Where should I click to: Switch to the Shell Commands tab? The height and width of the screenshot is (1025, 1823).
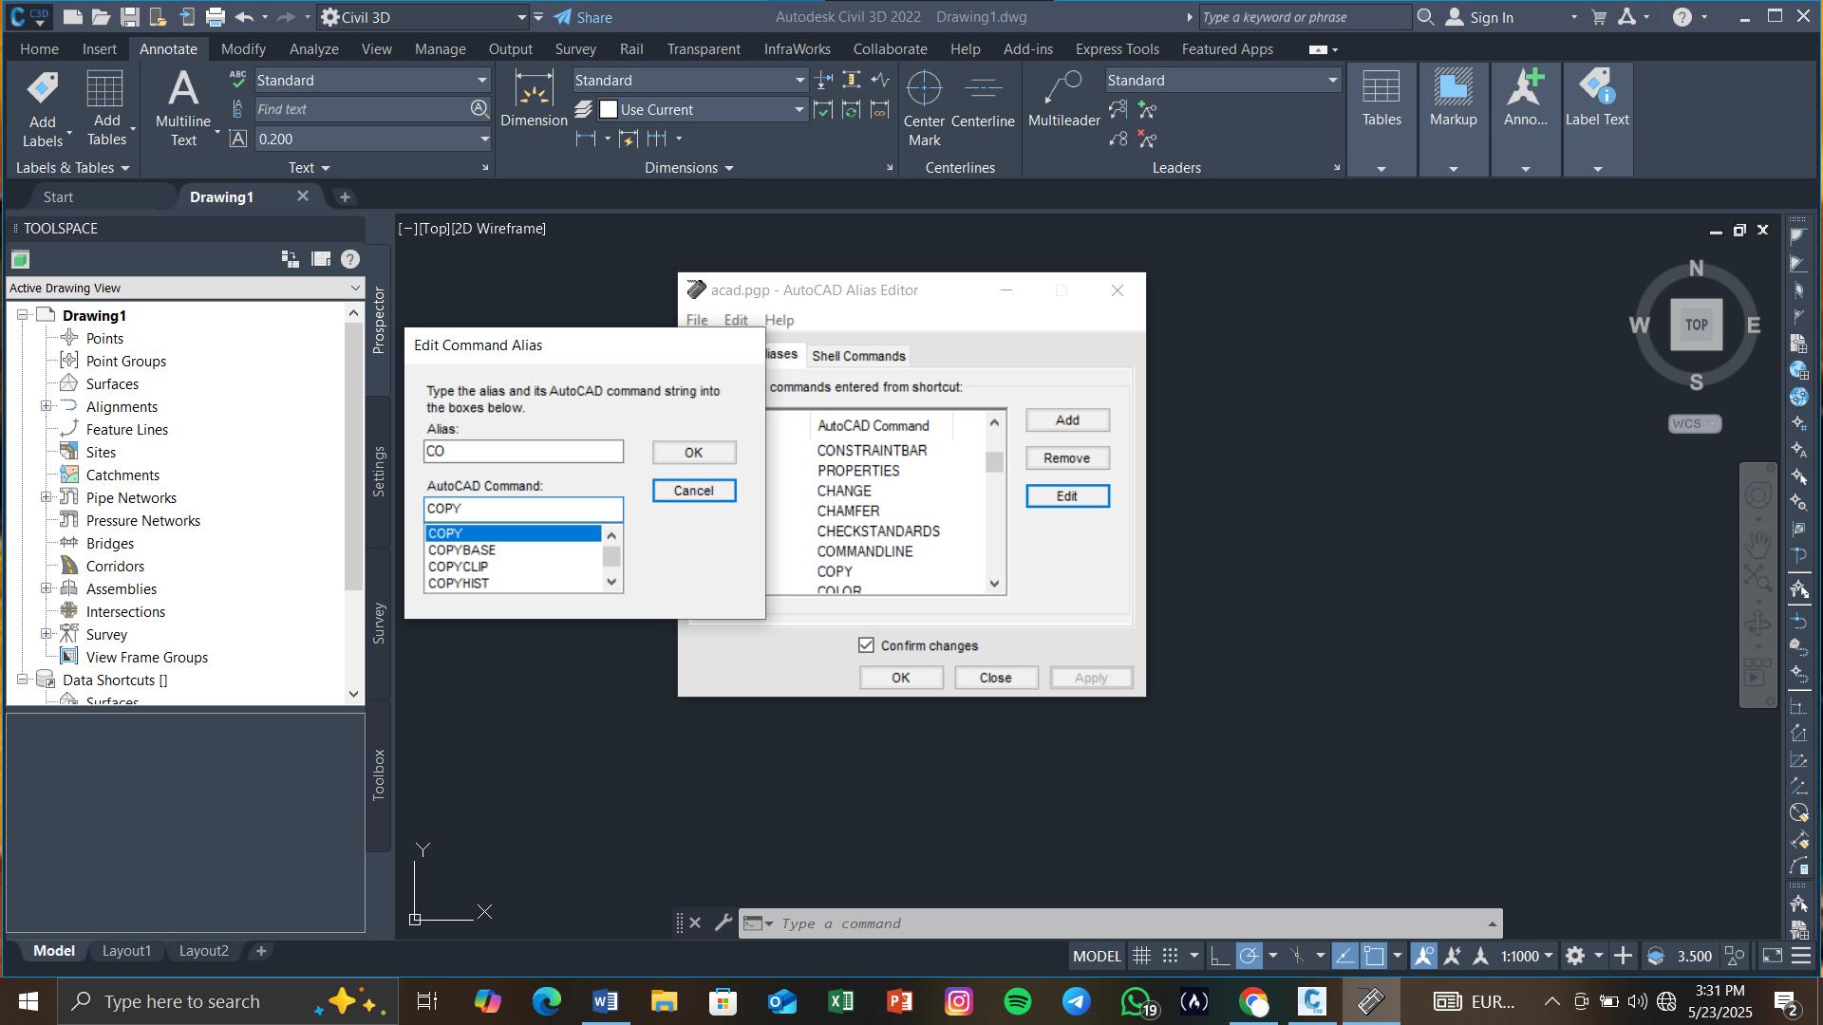[x=858, y=356]
